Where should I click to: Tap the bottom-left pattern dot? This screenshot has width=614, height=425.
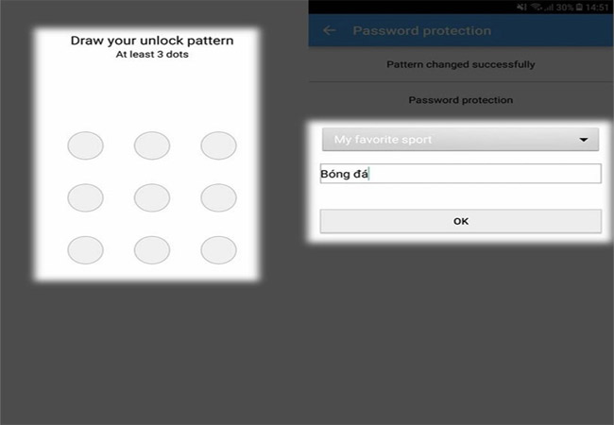(85, 249)
